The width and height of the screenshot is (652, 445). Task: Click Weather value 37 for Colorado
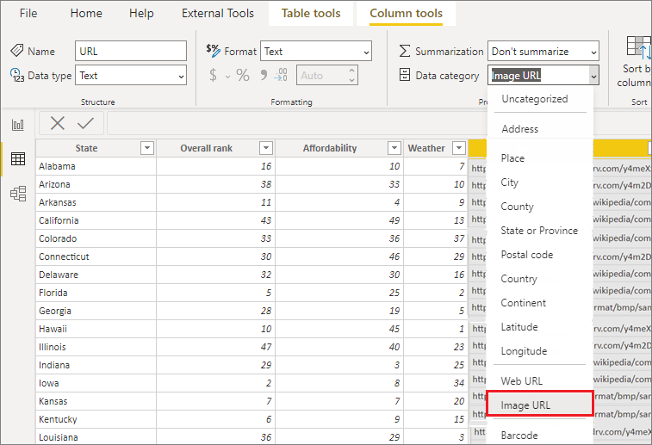point(435,238)
